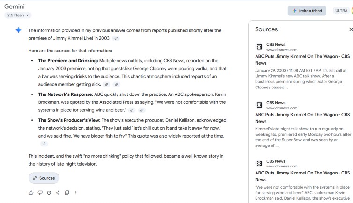This screenshot has height=203, width=353.
Task: Copy the response with copy icon
Action: (67, 192)
